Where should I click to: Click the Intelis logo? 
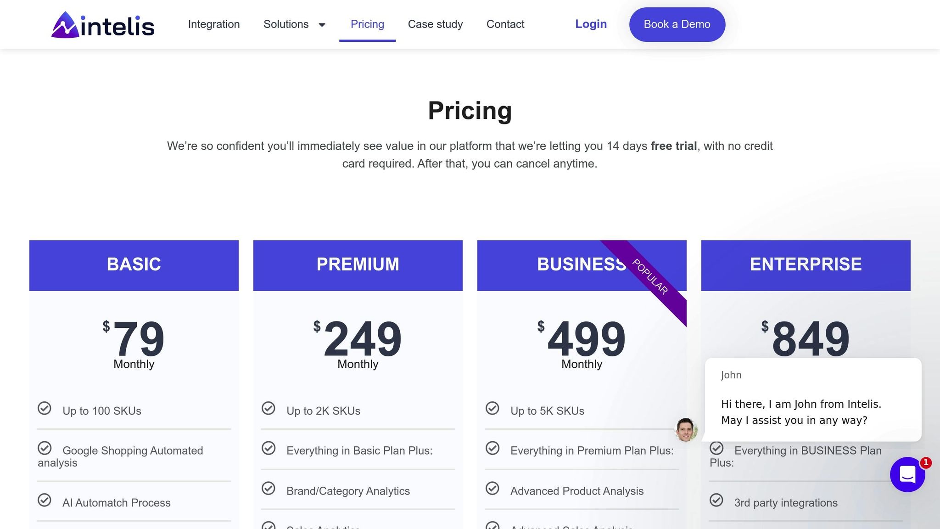click(103, 25)
